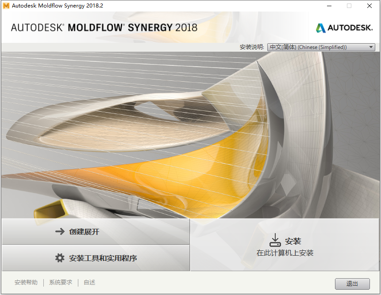Click the 安装说明: label
This screenshot has width=381, height=295.
pos(252,47)
